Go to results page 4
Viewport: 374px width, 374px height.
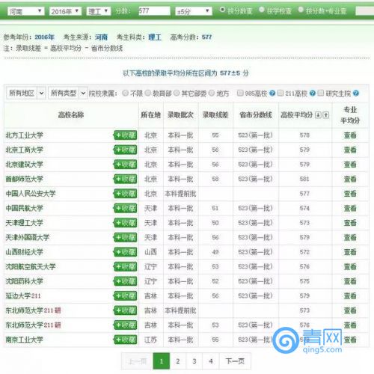[211, 361]
